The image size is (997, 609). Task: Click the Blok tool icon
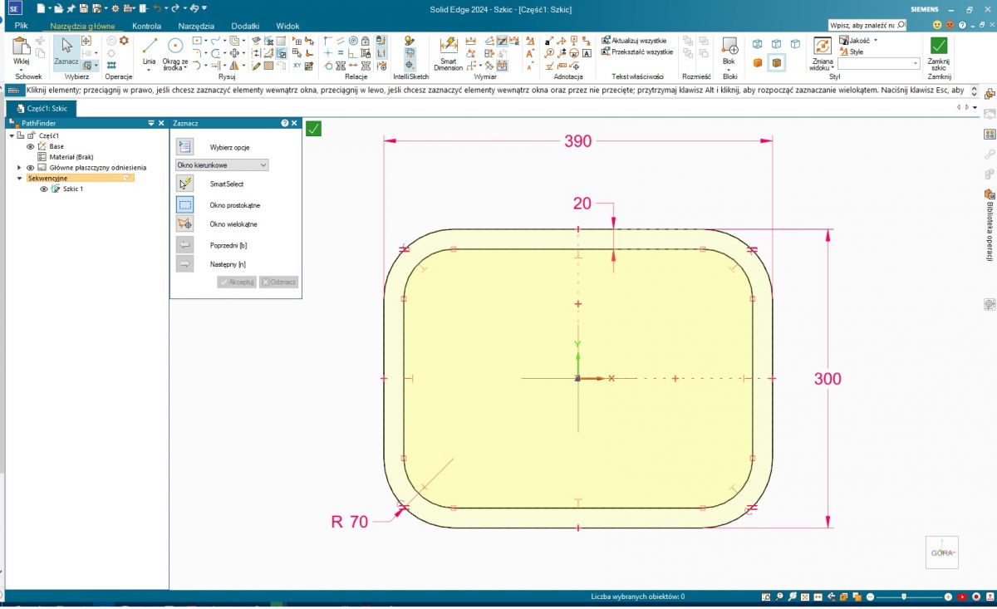tap(729, 46)
